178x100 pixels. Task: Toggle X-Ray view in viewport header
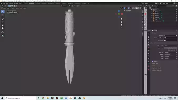point(133,8)
